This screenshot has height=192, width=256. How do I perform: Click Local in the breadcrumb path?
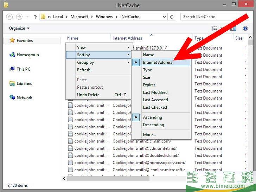click(x=58, y=17)
